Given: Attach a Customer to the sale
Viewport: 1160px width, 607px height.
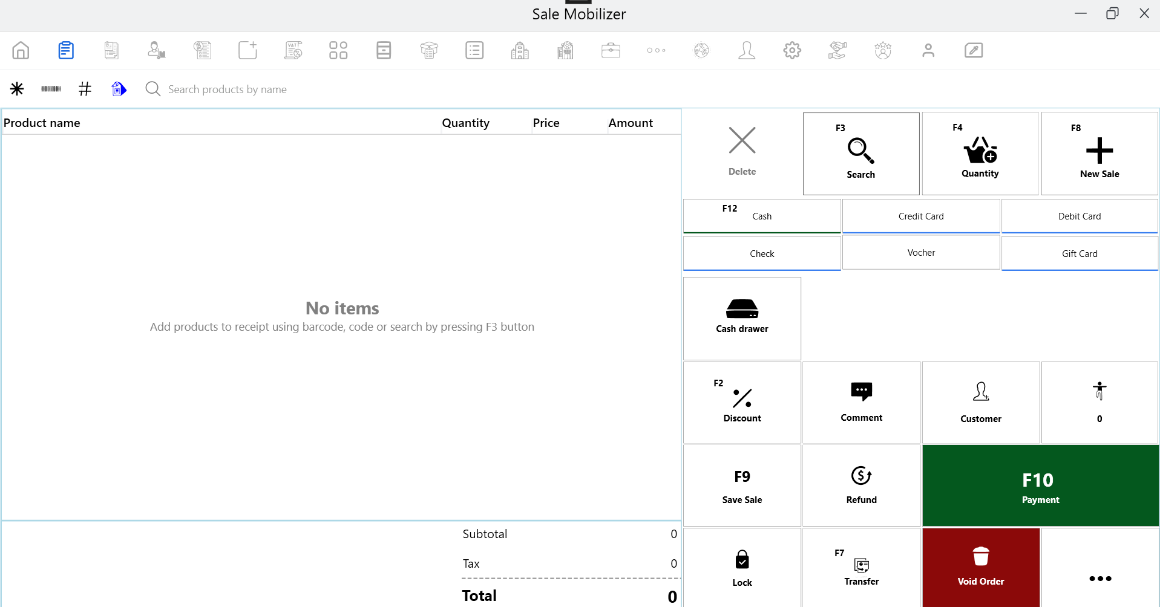Looking at the screenshot, I should tap(980, 402).
